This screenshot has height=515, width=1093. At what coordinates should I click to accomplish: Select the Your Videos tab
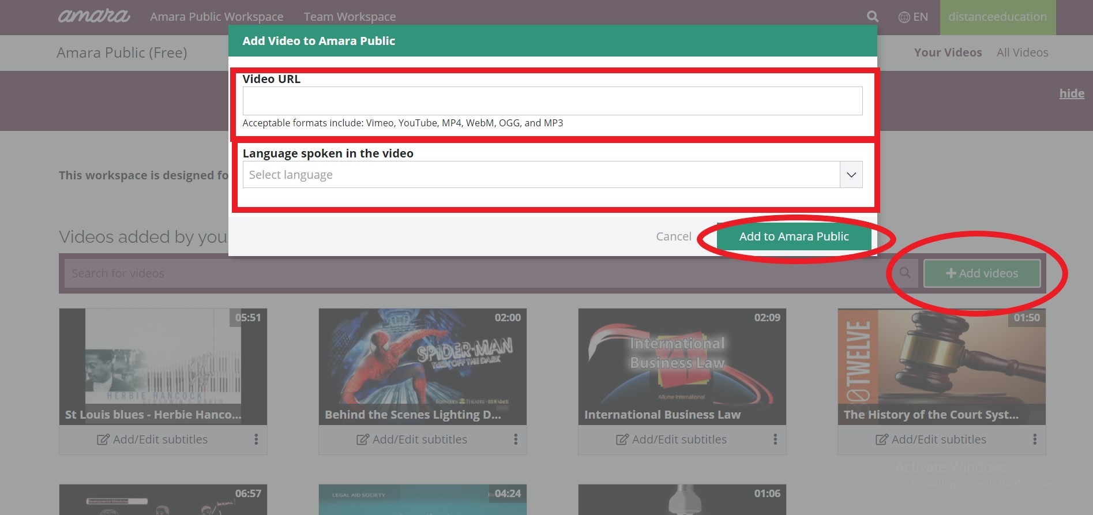(948, 52)
